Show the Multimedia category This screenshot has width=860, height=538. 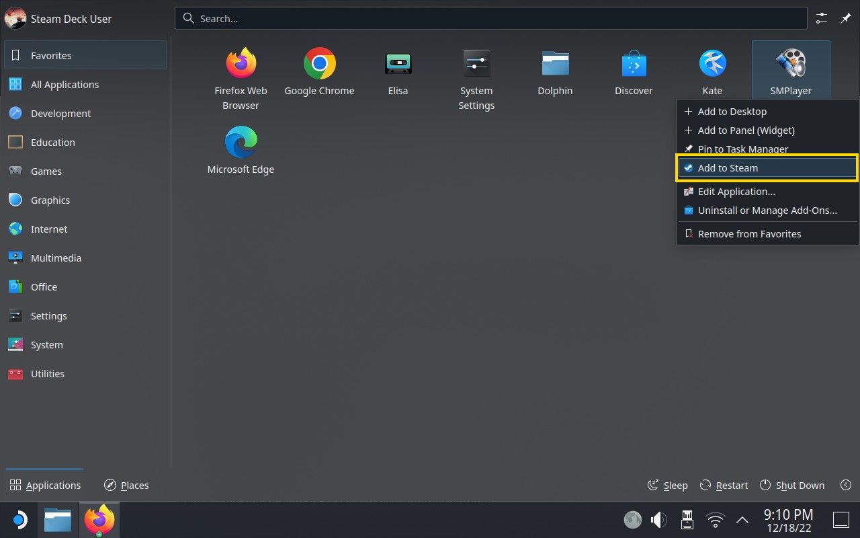click(x=85, y=258)
